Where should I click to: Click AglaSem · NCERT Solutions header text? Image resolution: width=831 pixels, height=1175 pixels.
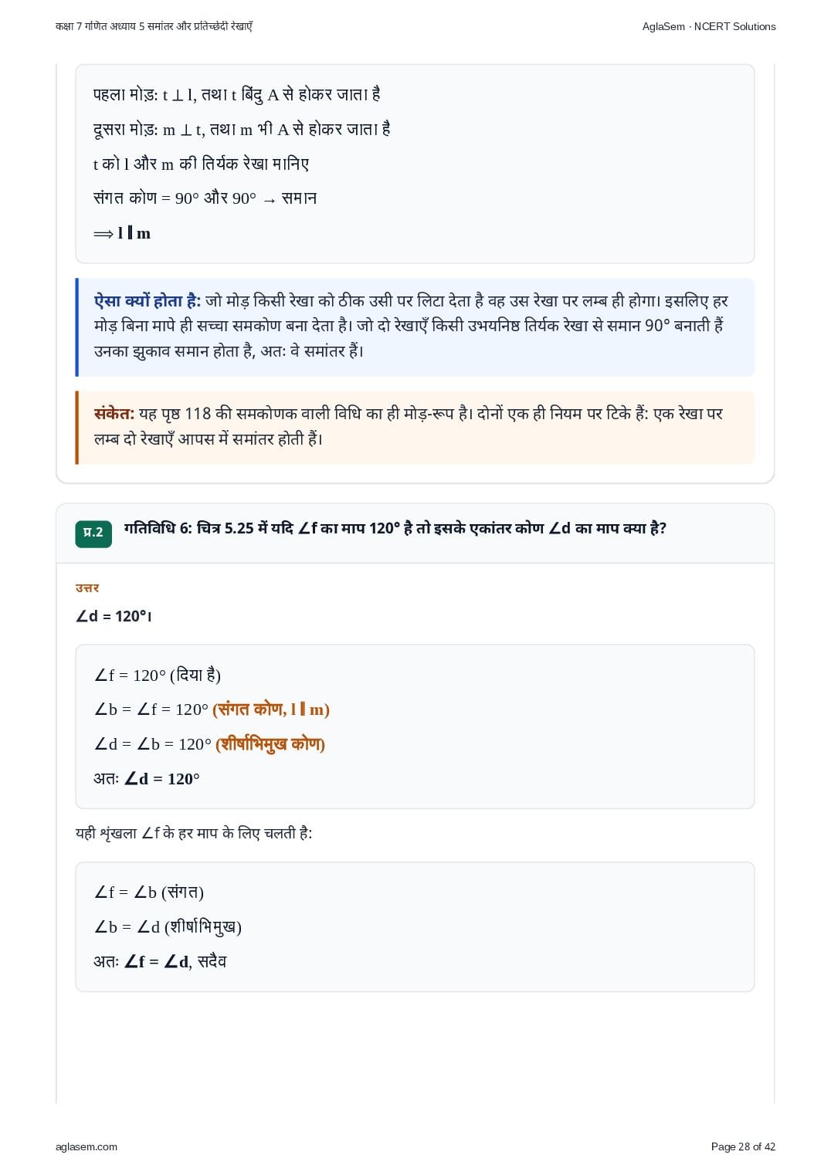click(x=709, y=26)
